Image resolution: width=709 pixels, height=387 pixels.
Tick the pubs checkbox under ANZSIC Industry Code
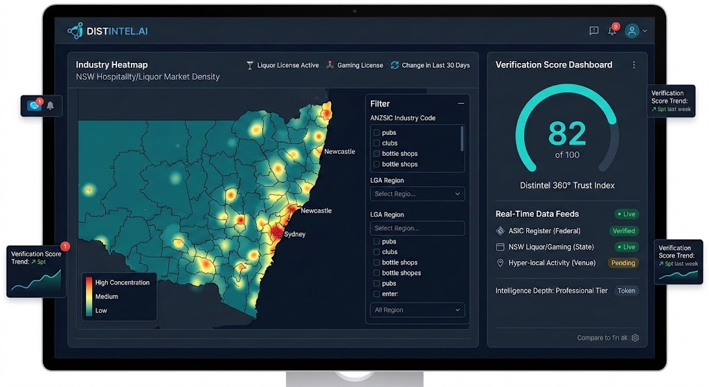376,132
